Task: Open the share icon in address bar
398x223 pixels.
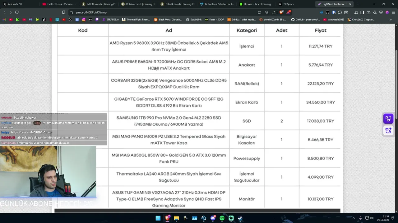Action: pos(274,12)
